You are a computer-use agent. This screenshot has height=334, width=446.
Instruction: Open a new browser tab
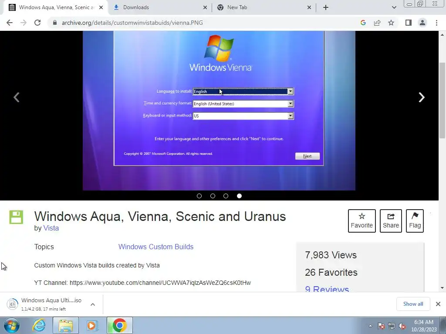point(326,7)
